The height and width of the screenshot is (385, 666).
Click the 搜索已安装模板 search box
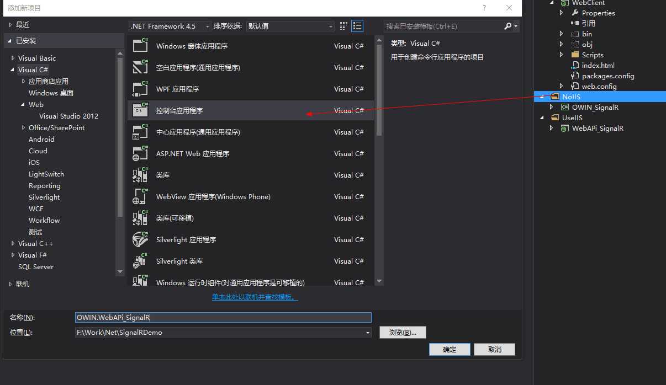[x=444, y=26]
